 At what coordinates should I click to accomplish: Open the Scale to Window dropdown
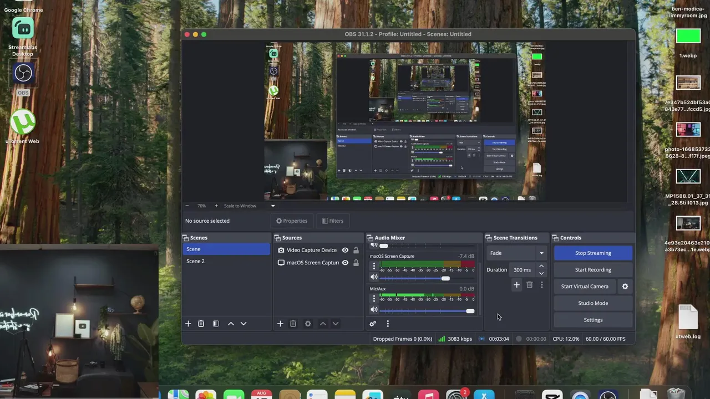pyautogui.click(x=248, y=206)
